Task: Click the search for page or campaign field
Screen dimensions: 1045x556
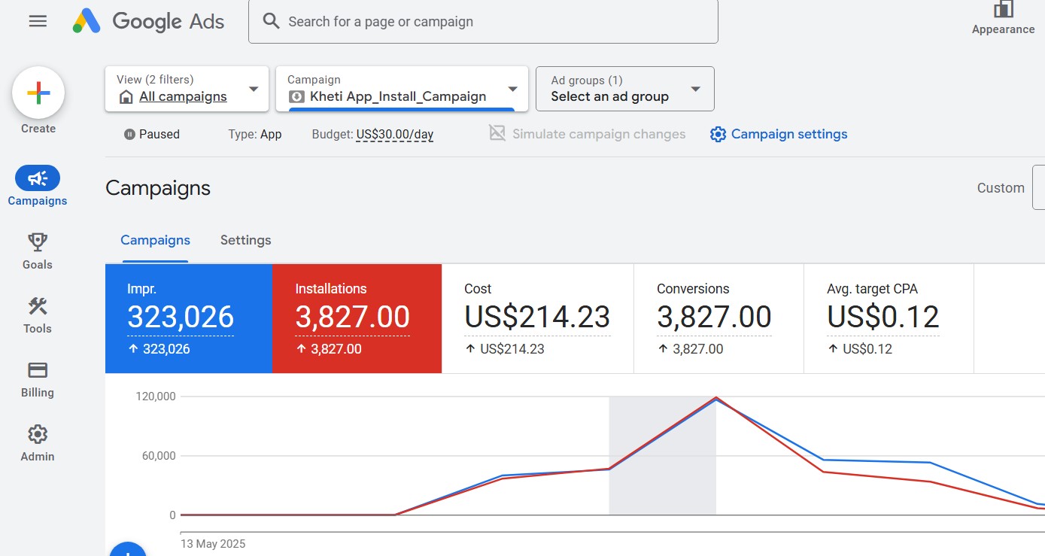Action: coord(497,21)
